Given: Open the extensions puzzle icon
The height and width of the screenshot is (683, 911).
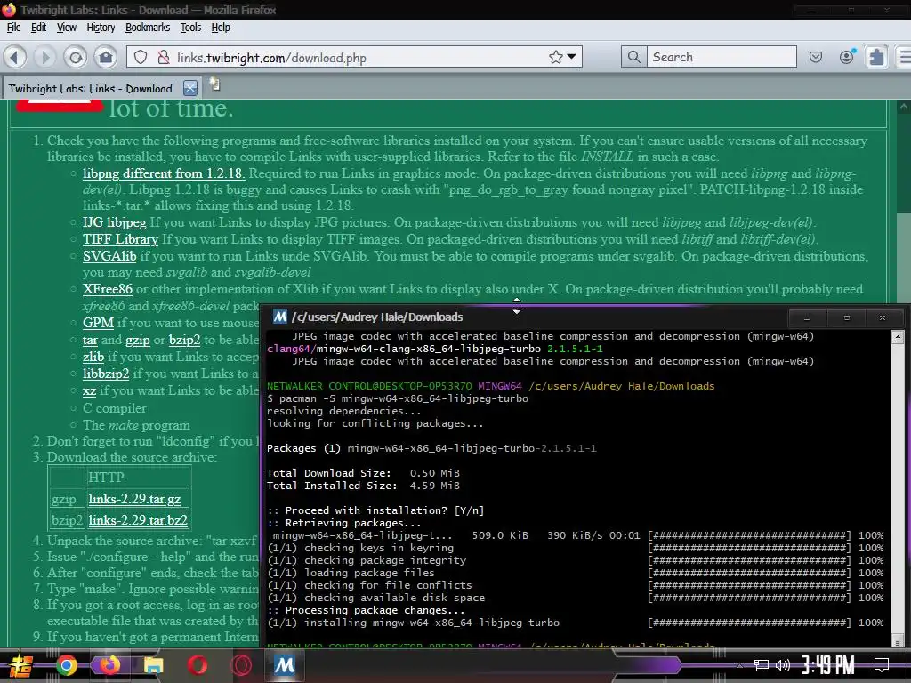Looking at the screenshot, I should click(876, 57).
